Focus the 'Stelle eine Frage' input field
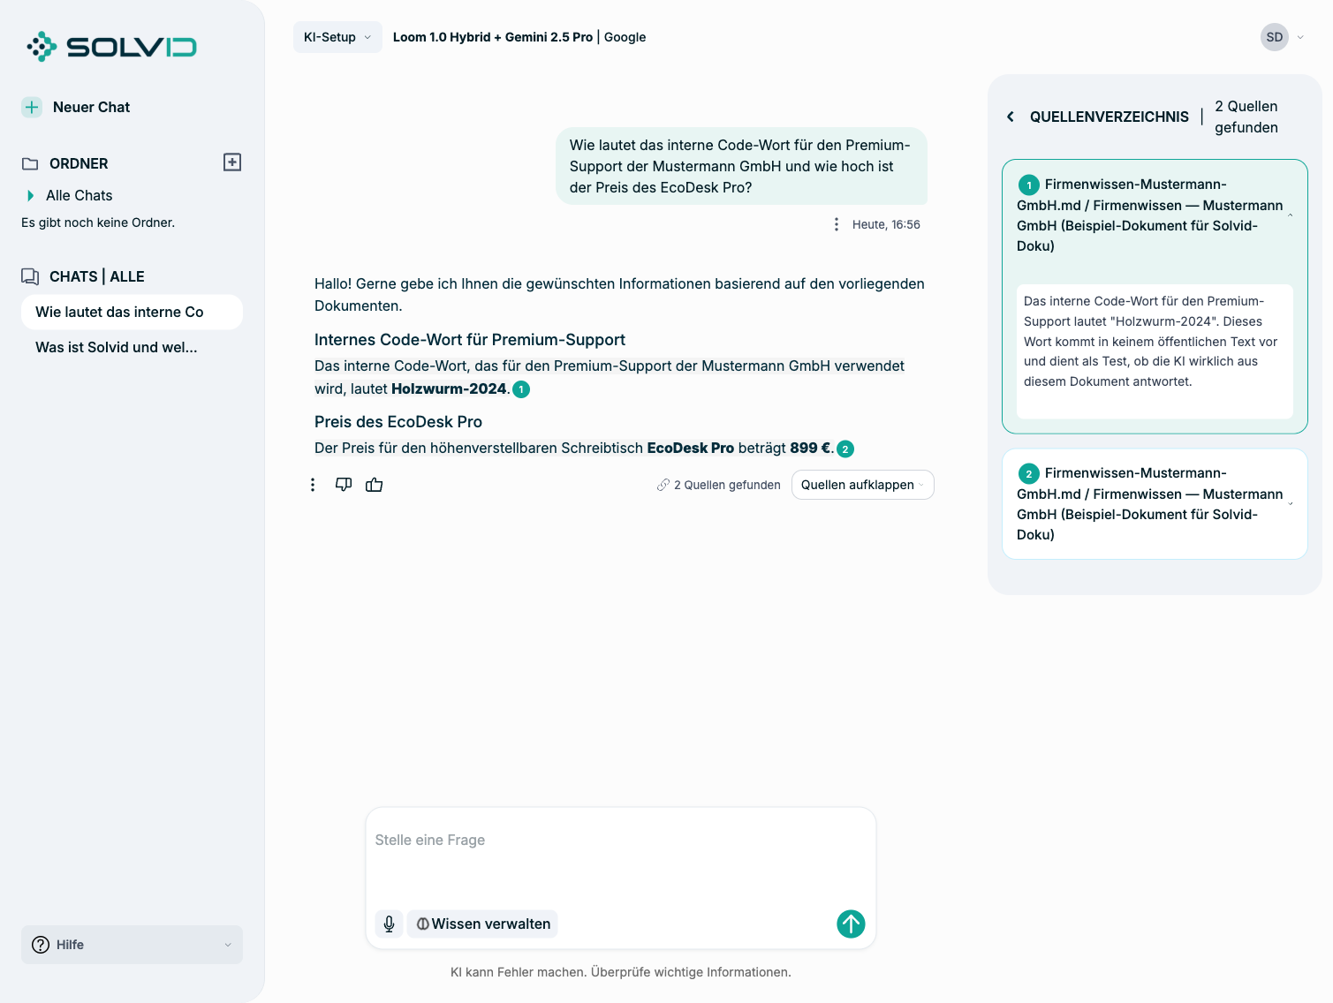1333x1003 pixels. [620, 855]
